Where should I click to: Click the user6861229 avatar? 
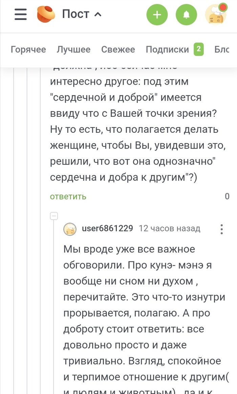click(x=70, y=229)
